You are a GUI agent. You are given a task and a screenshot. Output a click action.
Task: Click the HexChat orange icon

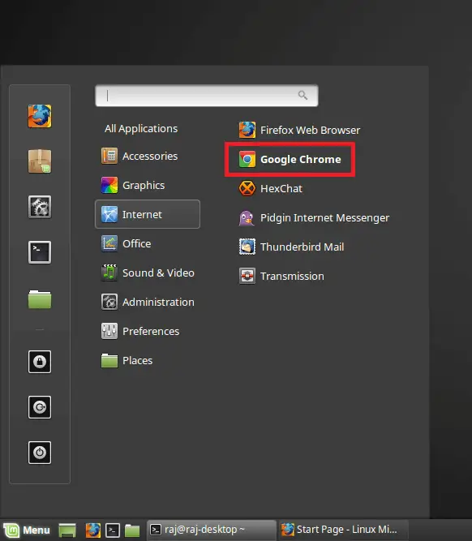[247, 188]
